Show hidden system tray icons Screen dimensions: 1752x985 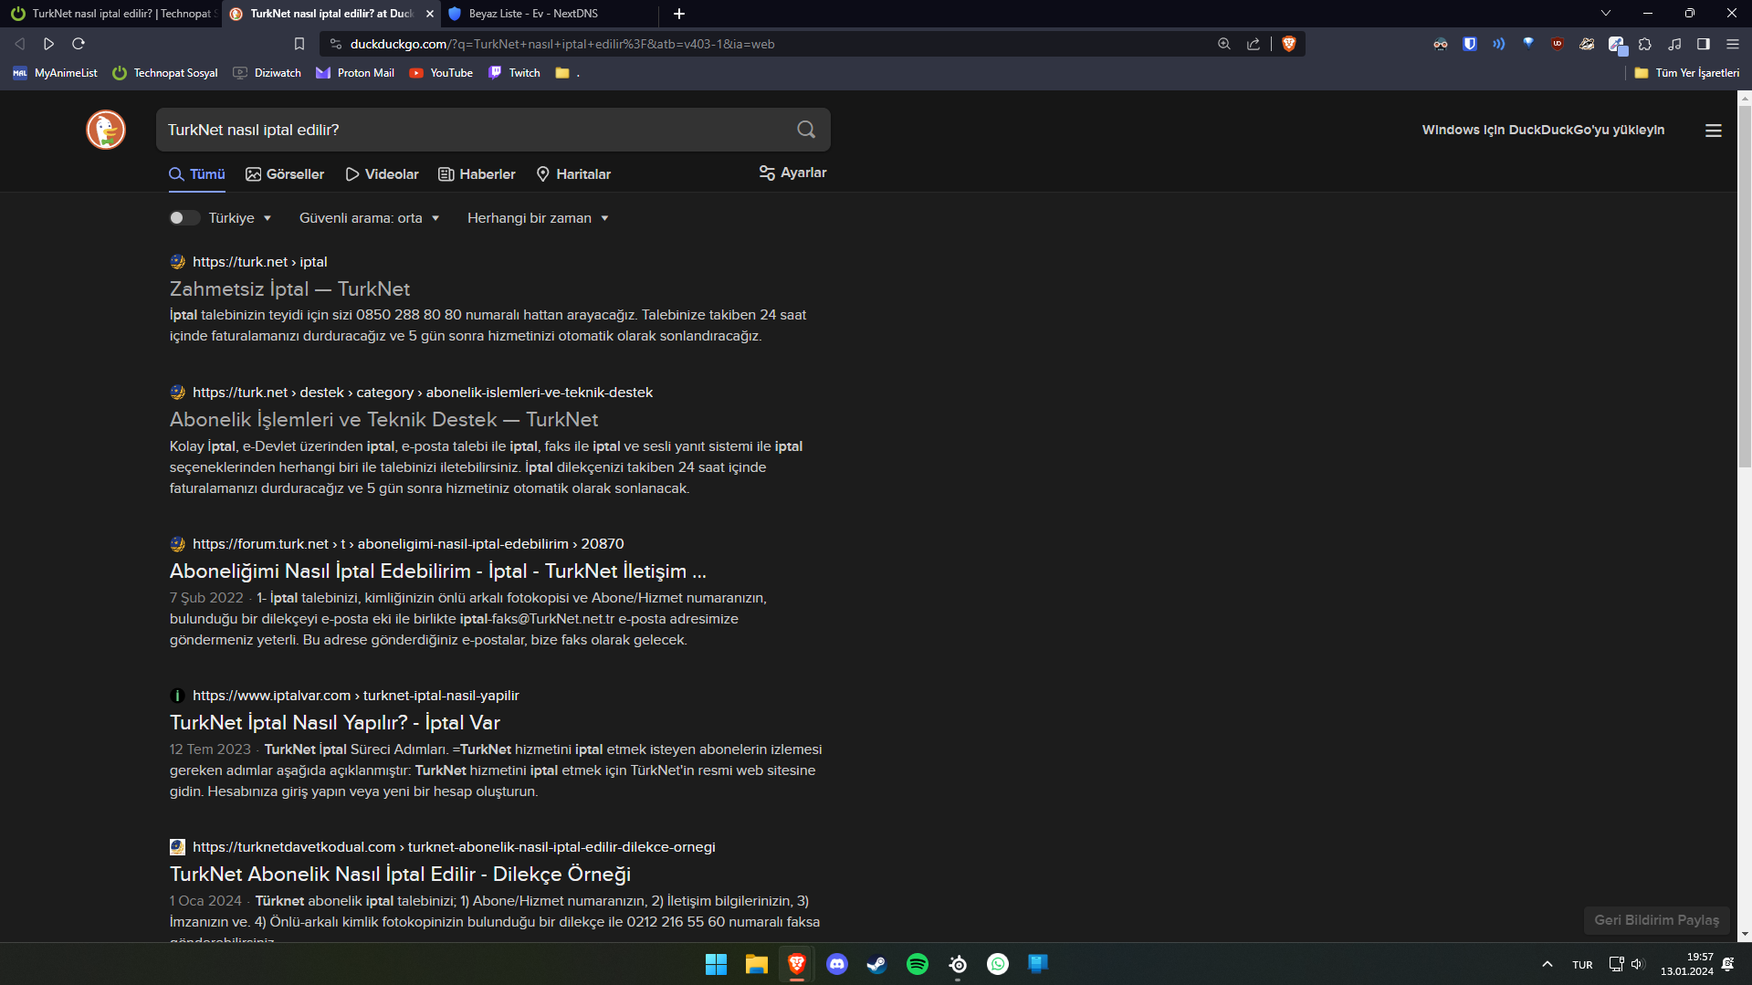(x=1547, y=964)
